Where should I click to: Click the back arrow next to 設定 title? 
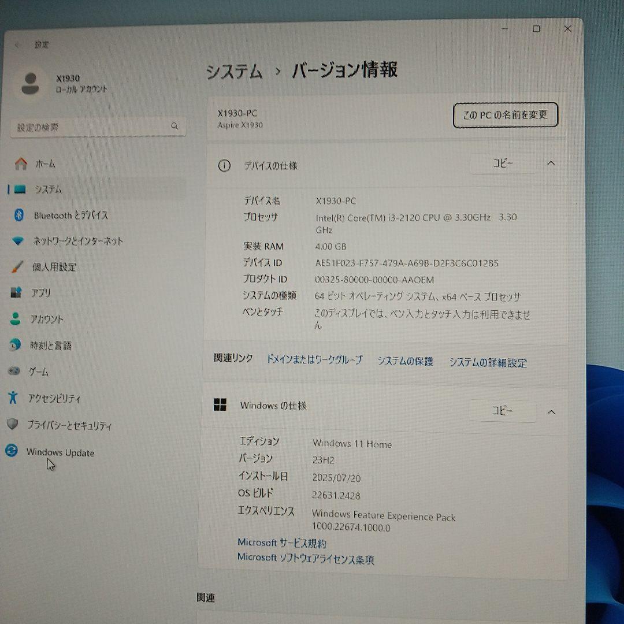pyautogui.click(x=17, y=45)
